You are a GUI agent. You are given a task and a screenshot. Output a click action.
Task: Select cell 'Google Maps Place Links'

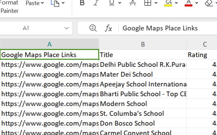50,55
